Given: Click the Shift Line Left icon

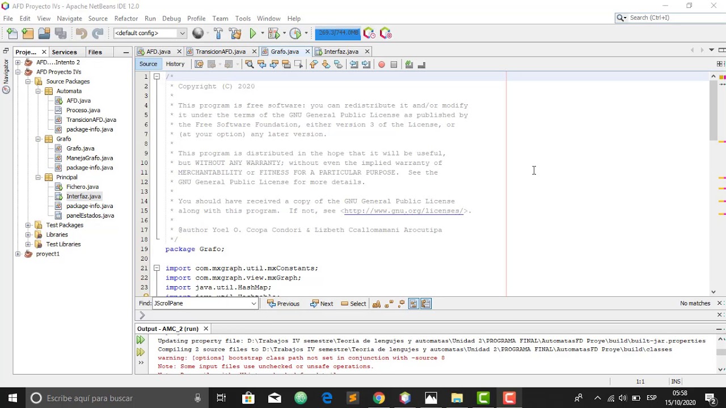Looking at the screenshot, I should coord(354,65).
